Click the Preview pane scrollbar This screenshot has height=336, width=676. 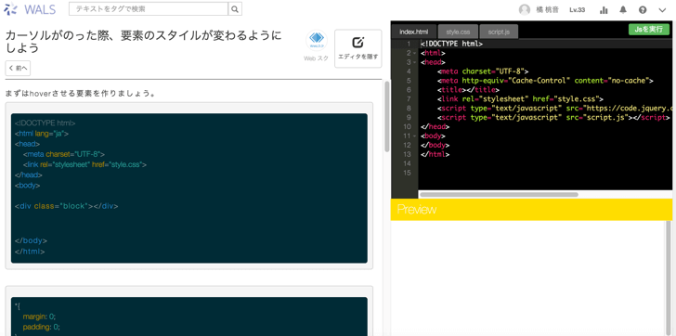point(669,278)
